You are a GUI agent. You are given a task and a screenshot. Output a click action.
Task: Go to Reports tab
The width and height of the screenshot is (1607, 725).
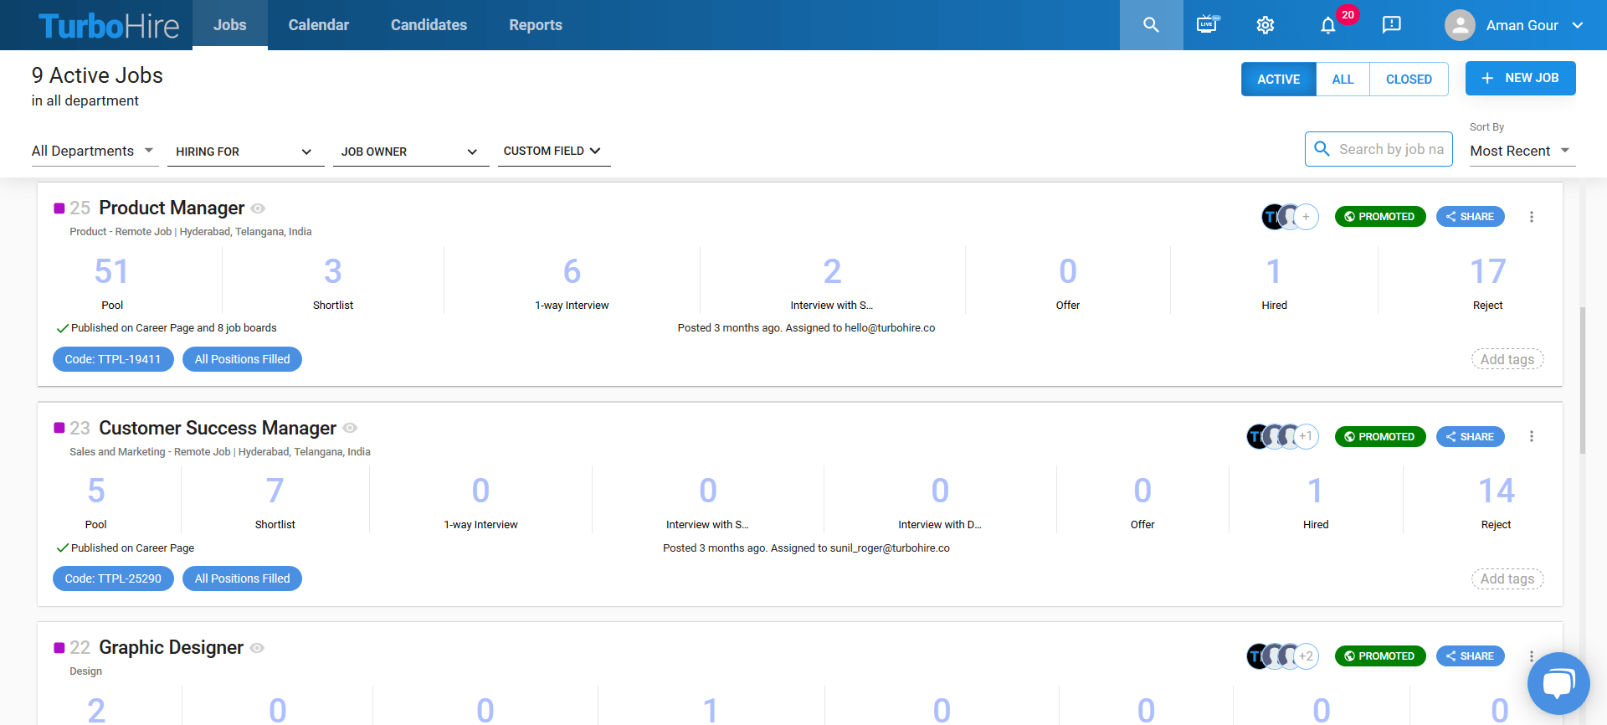(536, 25)
